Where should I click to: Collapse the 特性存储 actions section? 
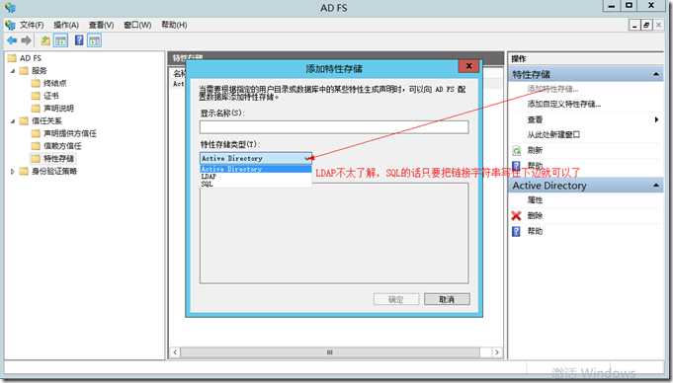[x=656, y=75]
